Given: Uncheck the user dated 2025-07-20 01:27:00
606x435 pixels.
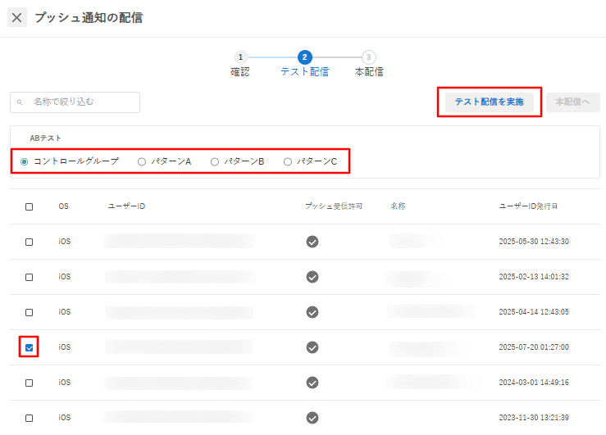Looking at the screenshot, I should 29,348.
